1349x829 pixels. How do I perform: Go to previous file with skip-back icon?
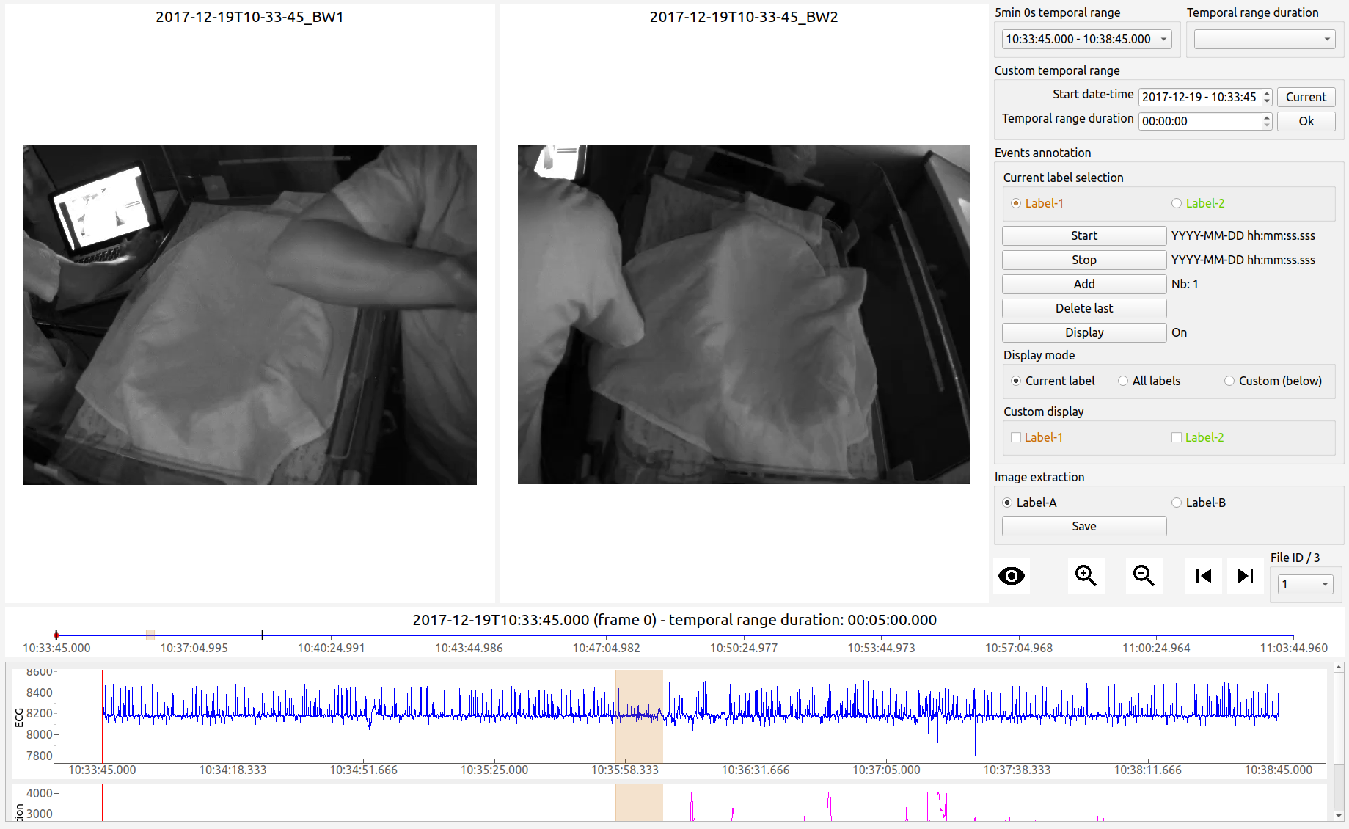(1203, 576)
